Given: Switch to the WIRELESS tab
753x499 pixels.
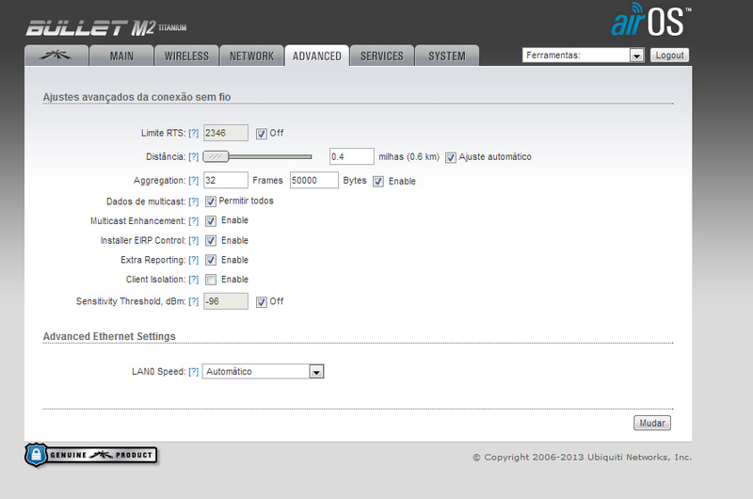Looking at the screenshot, I should (186, 56).
